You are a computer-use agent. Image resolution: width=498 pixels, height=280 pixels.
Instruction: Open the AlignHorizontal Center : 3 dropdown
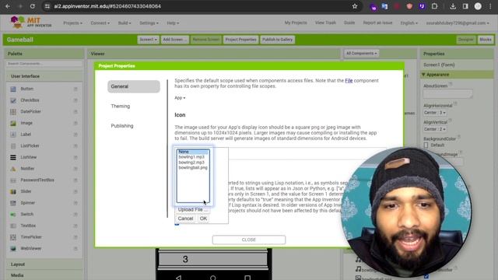click(435, 113)
